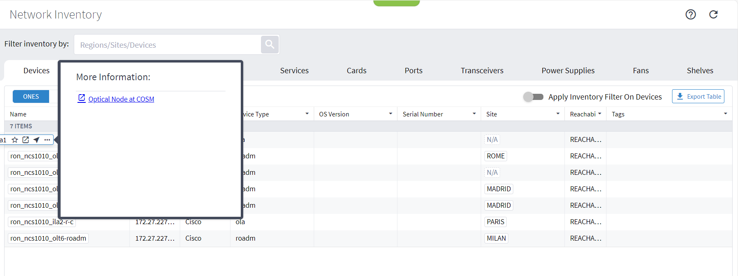Open the three-dots more options menu
The width and height of the screenshot is (738, 276).
pos(47,140)
